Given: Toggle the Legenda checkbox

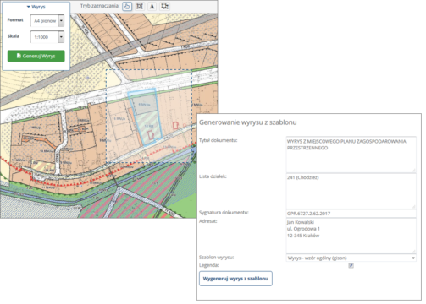Looking at the screenshot, I should tap(351, 265).
